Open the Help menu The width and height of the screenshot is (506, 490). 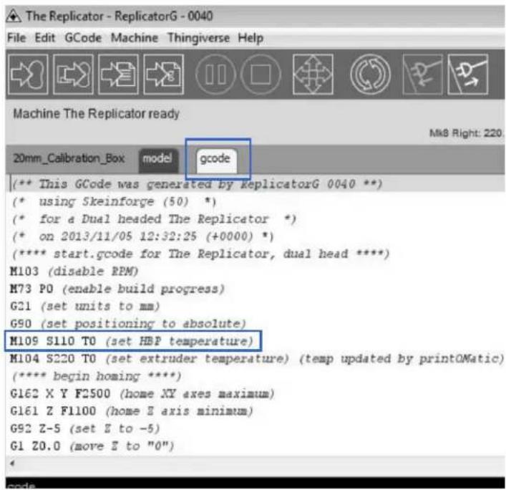[x=250, y=38]
